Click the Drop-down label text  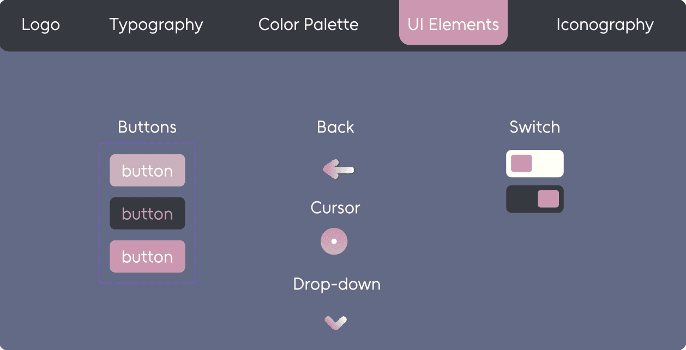pos(336,285)
